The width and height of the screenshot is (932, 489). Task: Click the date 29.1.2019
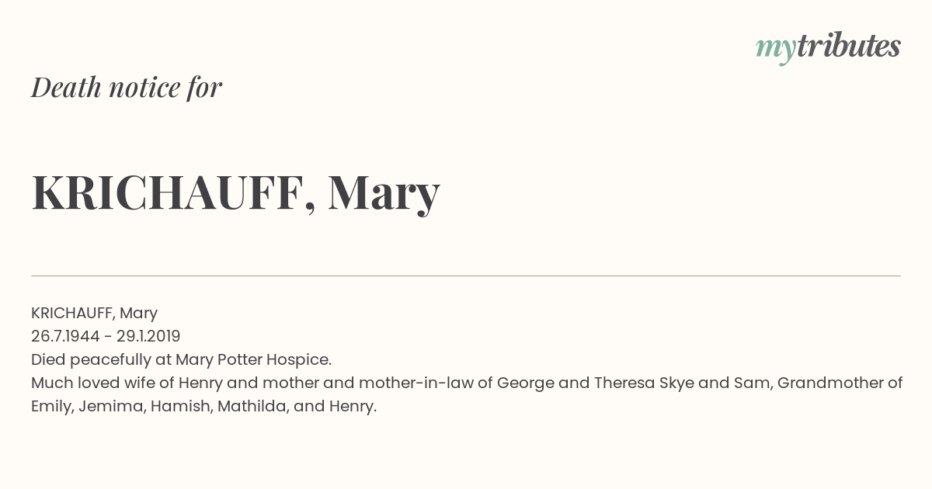148,336
